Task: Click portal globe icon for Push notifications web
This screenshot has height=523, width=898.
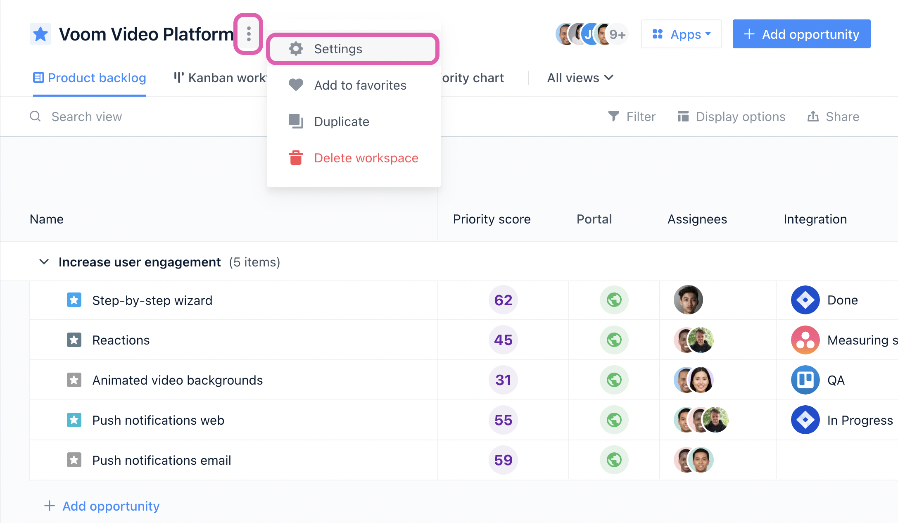Action: tap(614, 420)
